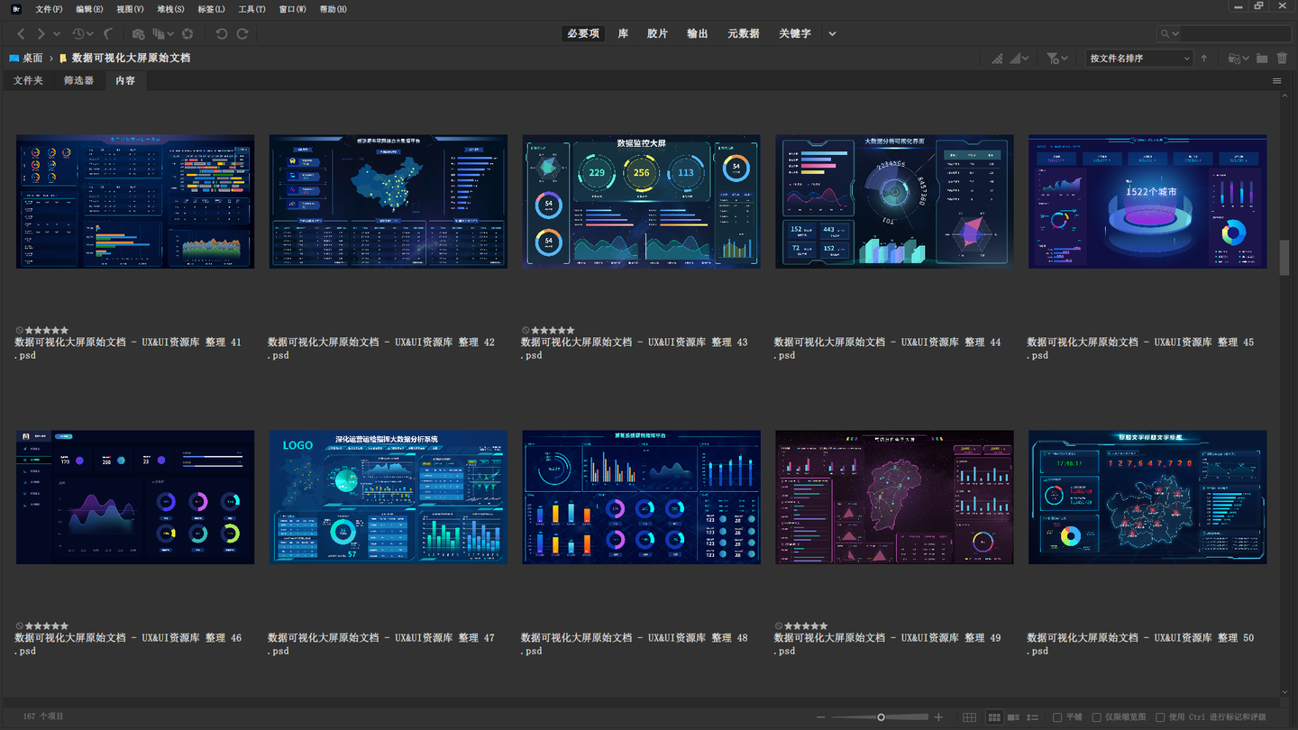The image size is (1298, 730).
Task: Click the content panel vertical scrollbar
Action: 1284,258
